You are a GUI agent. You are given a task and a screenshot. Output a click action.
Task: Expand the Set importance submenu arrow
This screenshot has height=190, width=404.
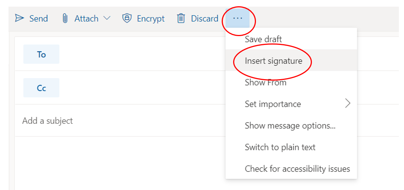[x=348, y=104]
